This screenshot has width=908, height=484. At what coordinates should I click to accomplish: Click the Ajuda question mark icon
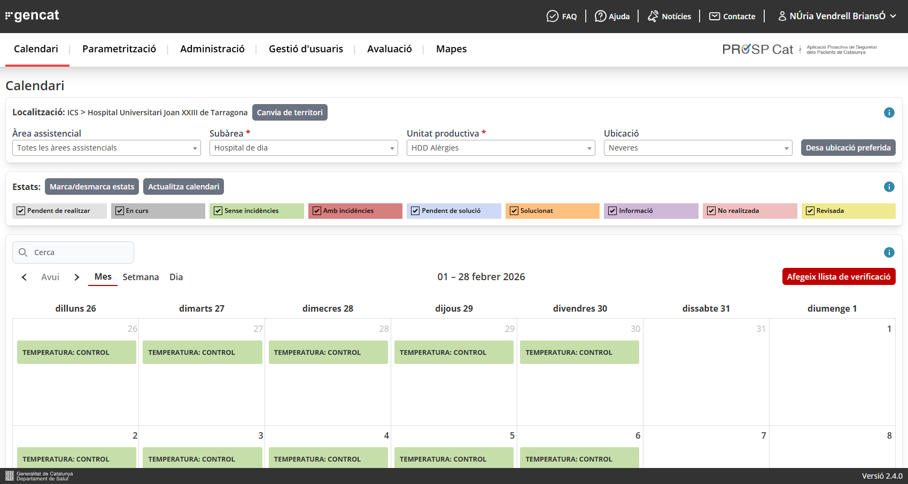tap(600, 17)
